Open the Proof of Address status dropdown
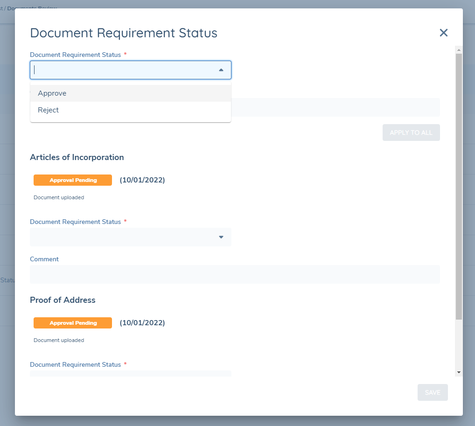The width and height of the screenshot is (475, 426). click(130, 373)
